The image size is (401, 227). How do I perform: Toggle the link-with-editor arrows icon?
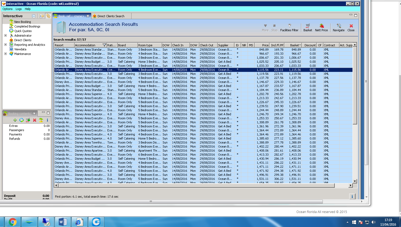point(48,16)
